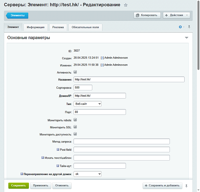Screen dimensions: 200x192
Task: Click help icon beside Искать текст/шаблон
Action: (42, 157)
